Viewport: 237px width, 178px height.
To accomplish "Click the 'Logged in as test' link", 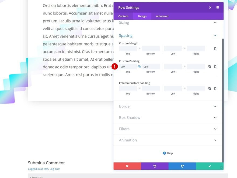I will pos(38,169).
